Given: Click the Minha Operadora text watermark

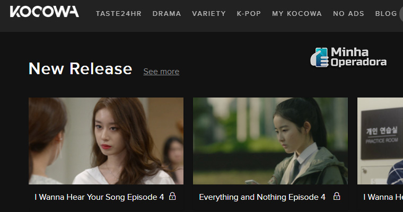Looking at the screenshot, I should tap(358, 57).
